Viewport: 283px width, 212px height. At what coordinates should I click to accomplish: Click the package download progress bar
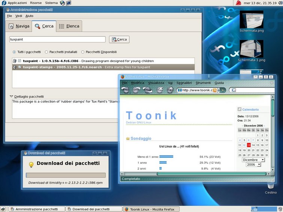pyautogui.click(x=66, y=175)
